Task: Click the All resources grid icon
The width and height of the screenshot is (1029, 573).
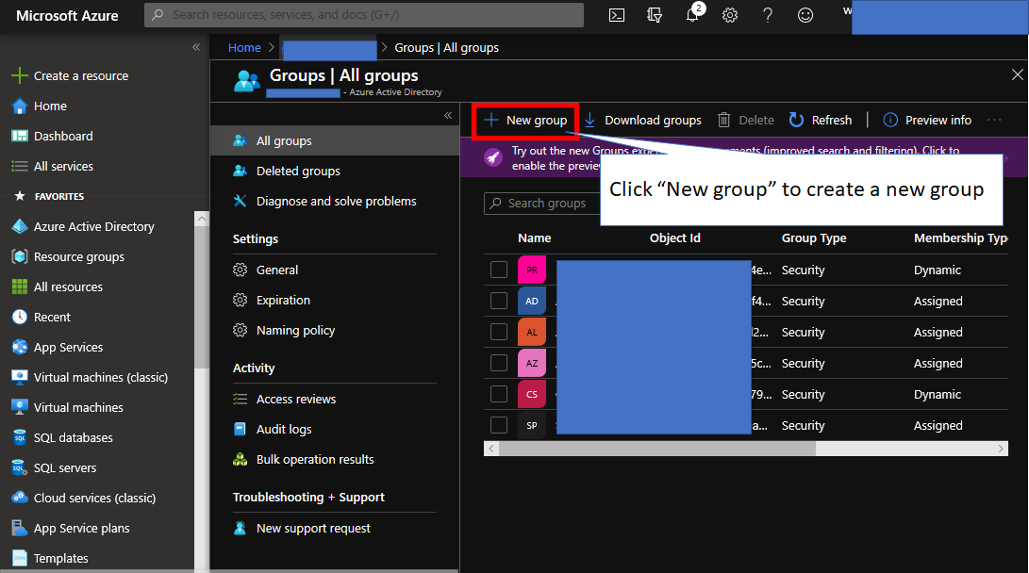Action: [20, 286]
